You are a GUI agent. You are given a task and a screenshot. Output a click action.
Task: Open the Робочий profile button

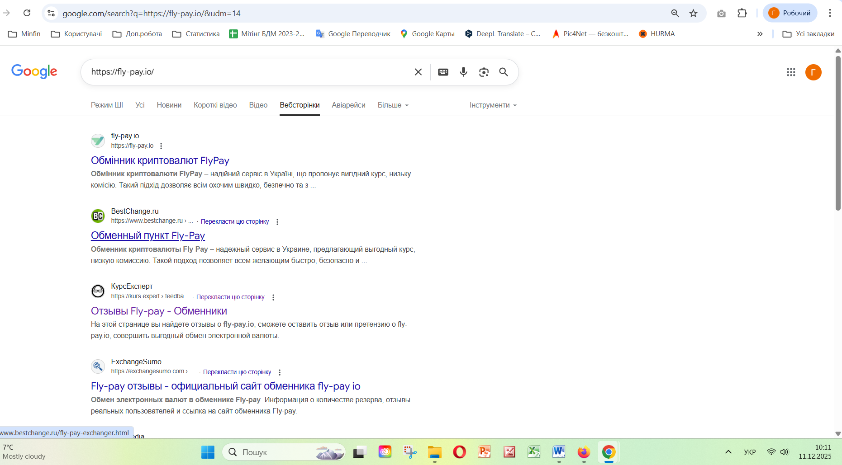pos(790,13)
